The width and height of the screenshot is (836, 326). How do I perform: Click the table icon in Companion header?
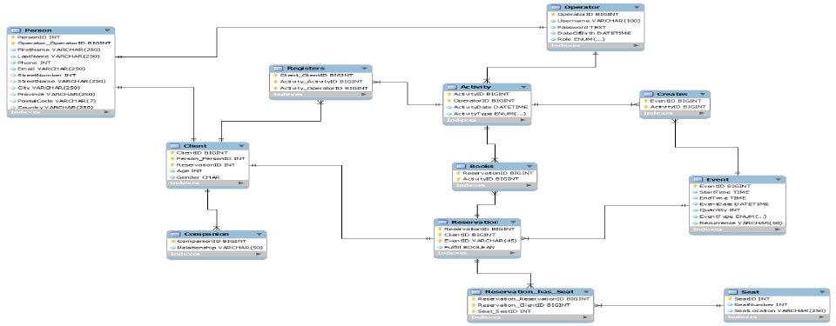(176, 235)
